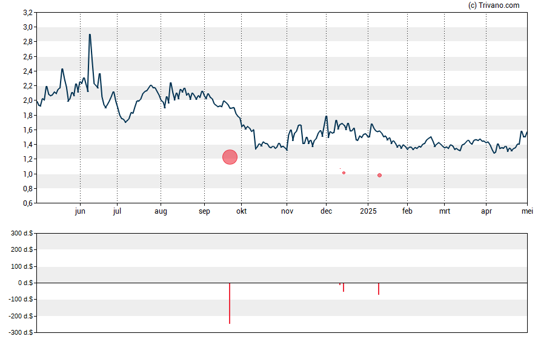
Task: Click the '1,2' price axis value
Action: tap(28, 159)
